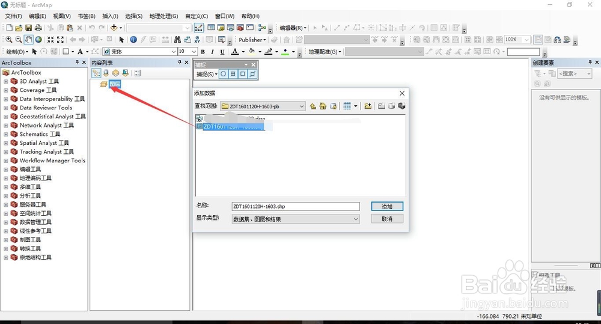Select the 图层 data frame in contents
This screenshot has width=601, height=324.
[115, 84]
